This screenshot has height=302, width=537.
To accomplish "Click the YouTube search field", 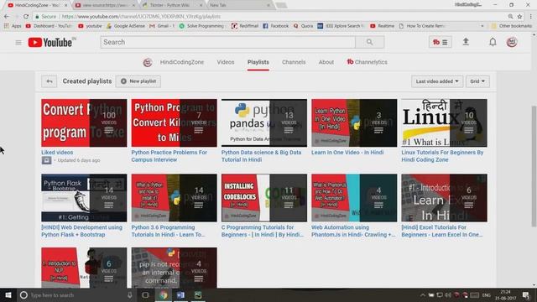I will coord(227,42).
